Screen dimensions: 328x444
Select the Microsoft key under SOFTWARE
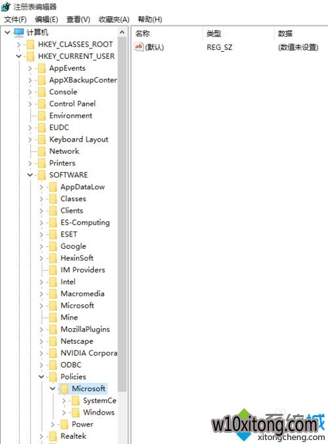click(77, 306)
